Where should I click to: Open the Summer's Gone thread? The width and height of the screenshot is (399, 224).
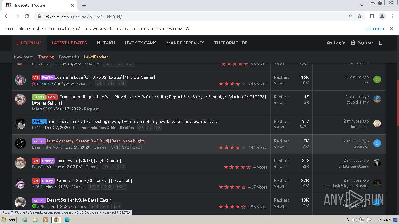click(x=94, y=180)
